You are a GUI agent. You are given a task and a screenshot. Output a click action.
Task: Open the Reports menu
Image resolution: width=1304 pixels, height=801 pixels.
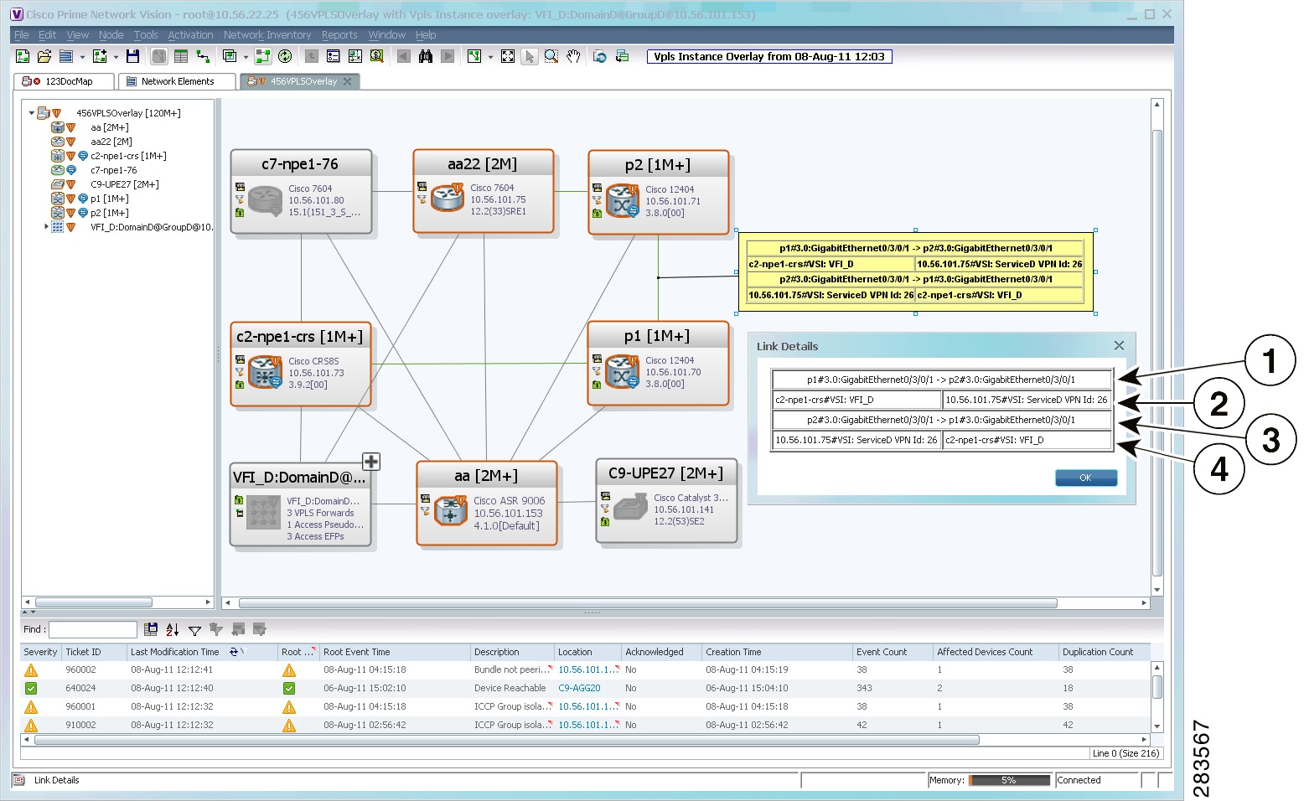(x=339, y=35)
